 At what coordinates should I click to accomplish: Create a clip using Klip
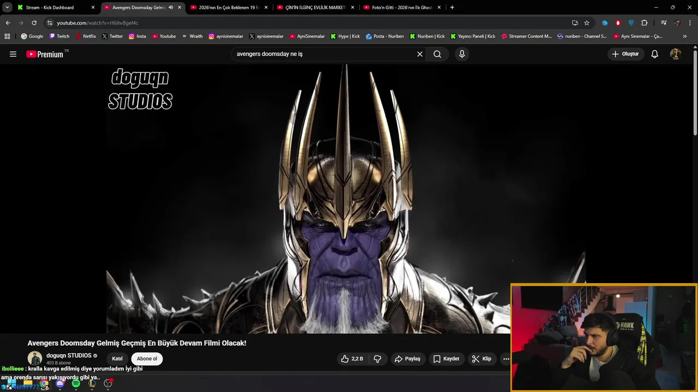[482, 359]
